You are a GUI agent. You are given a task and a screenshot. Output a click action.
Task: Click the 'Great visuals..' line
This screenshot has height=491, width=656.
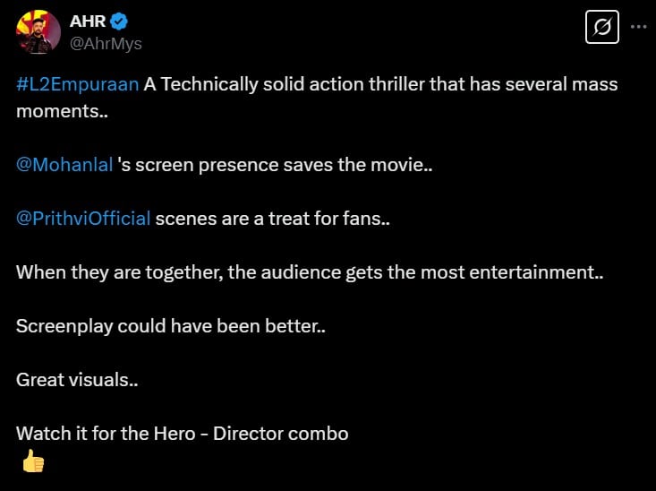point(77,380)
